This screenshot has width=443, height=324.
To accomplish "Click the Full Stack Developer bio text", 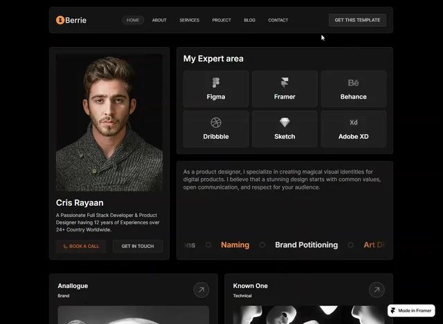I will pos(108,222).
